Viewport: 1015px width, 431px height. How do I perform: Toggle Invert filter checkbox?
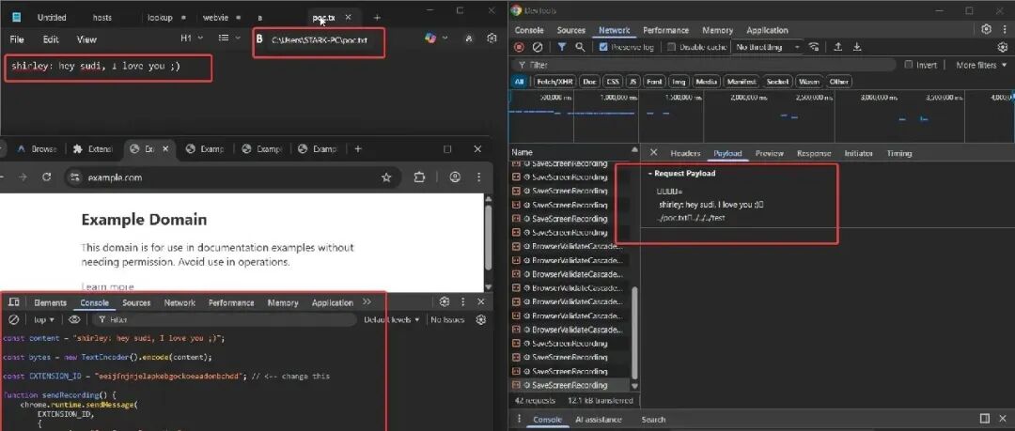909,65
